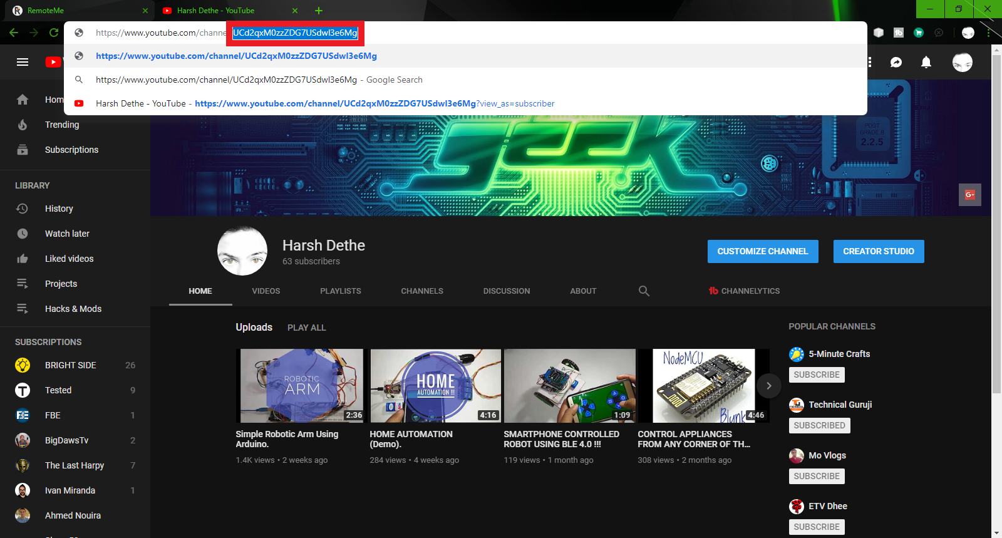Click the channel search magnifier icon
This screenshot has width=1002, height=538.
[x=644, y=291]
